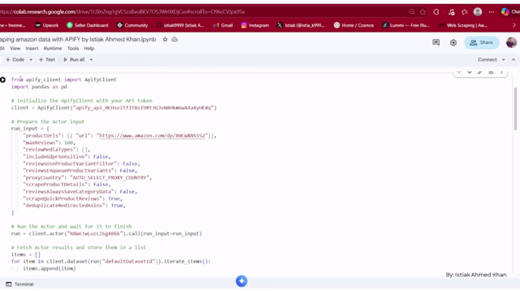520x292 pixels.
Task: Click the apify_api token string
Action: click(x=143, y=108)
